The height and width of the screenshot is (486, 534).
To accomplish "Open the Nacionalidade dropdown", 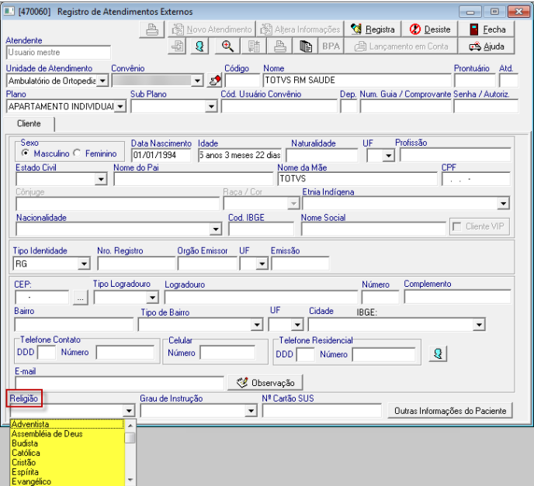I will (x=216, y=229).
